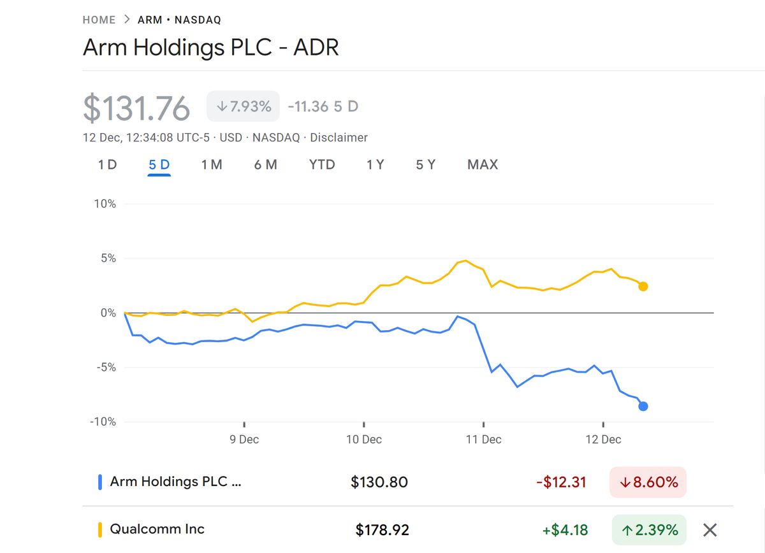
Task: Open the Disclaimer link
Action: point(339,138)
